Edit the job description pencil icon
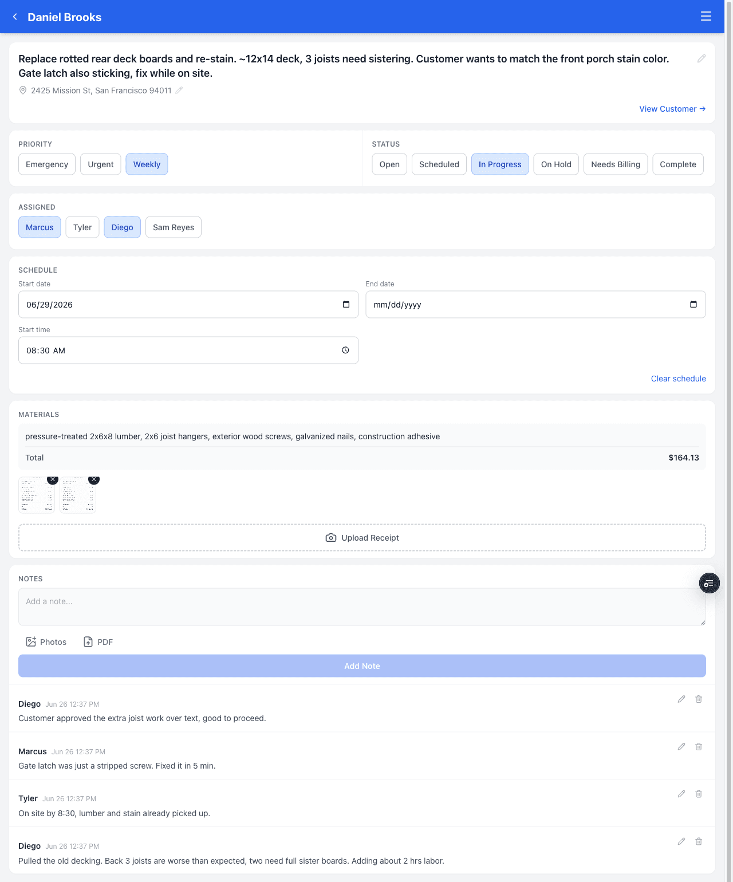This screenshot has width=733, height=882. click(702, 58)
